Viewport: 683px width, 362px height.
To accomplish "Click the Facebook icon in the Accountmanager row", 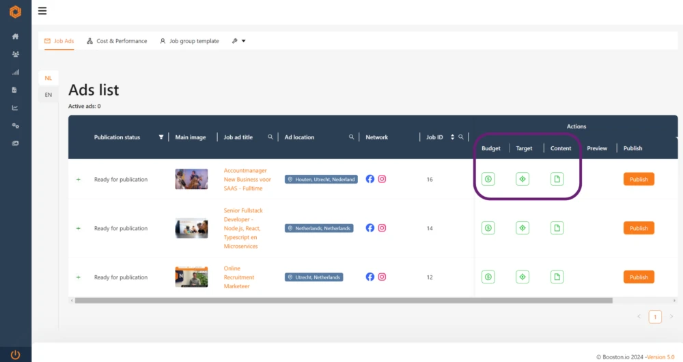I will 370,179.
